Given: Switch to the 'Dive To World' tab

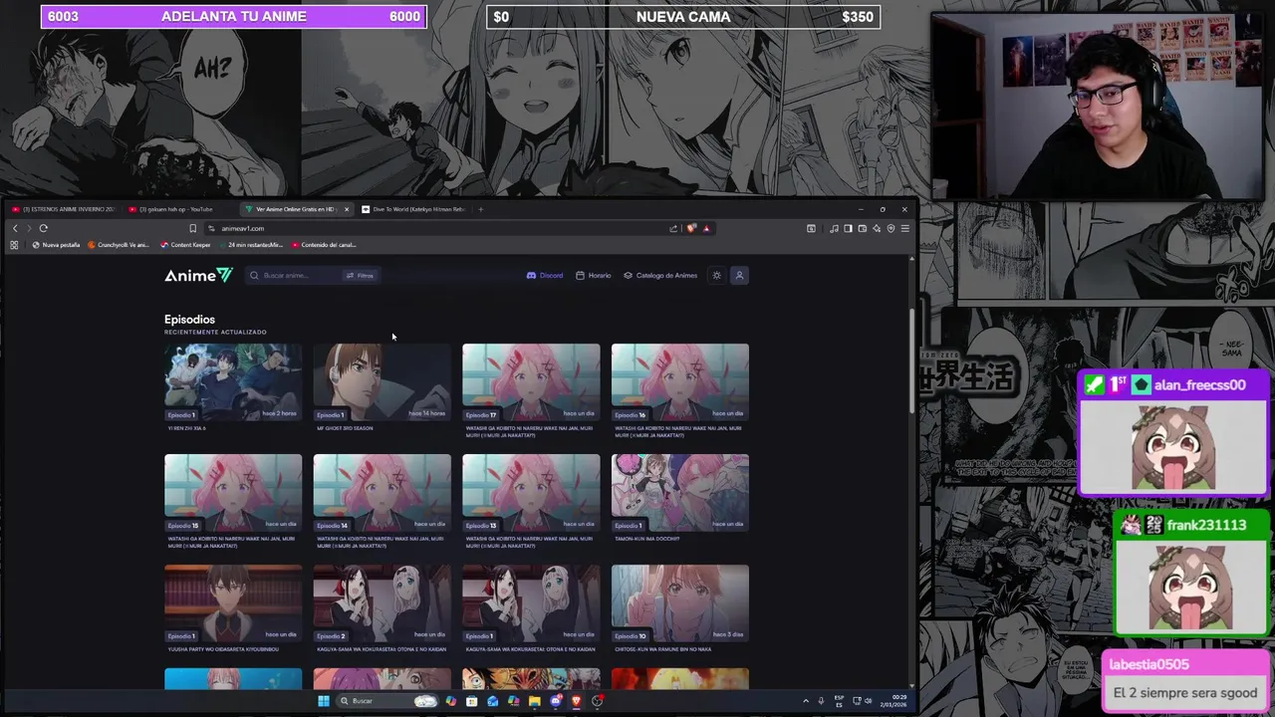Looking at the screenshot, I should pyautogui.click(x=413, y=209).
